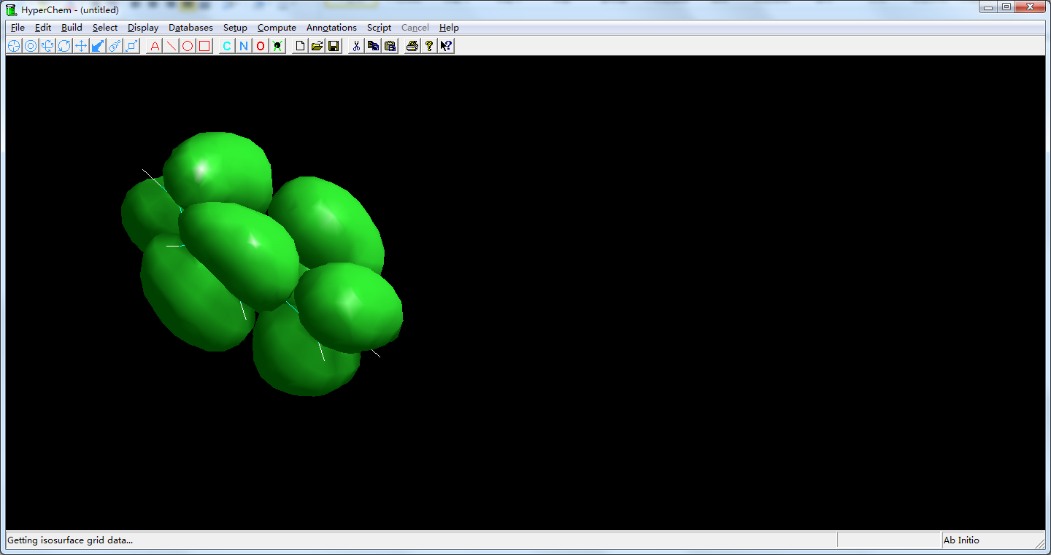Pick the Line annotation tool
Viewport: 1051px width, 555px height.
tap(172, 46)
